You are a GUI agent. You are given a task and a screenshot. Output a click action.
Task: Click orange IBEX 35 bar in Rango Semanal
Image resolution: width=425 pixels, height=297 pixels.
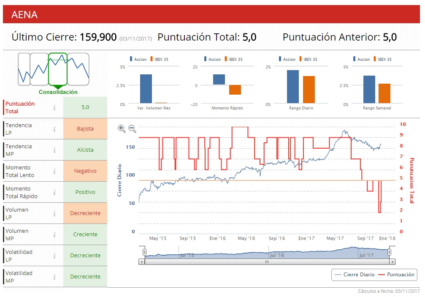coord(384,93)
